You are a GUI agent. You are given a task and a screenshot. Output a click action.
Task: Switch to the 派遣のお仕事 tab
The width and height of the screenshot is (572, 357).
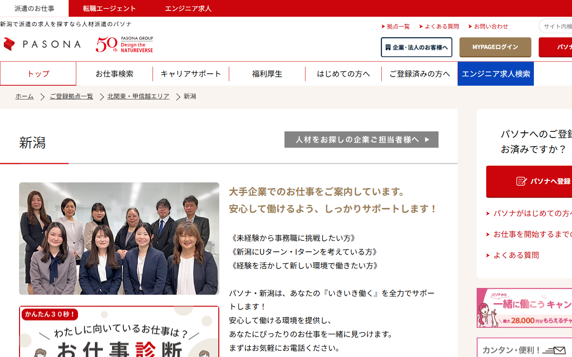(x=34, y=9)
